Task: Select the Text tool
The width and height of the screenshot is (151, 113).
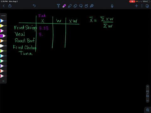Action: 59,6
